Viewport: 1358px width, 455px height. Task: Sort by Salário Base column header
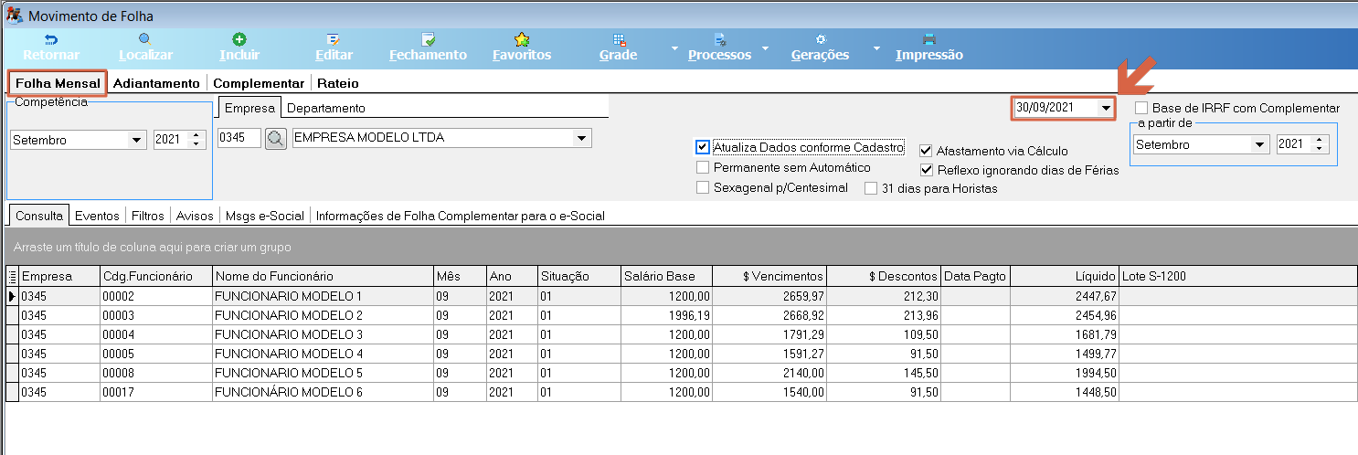click(665, 276)
